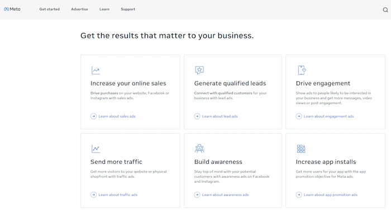Screen dimensions: 391x214
Task: Click the Show ads to people description
Action: tap(333, 98)
